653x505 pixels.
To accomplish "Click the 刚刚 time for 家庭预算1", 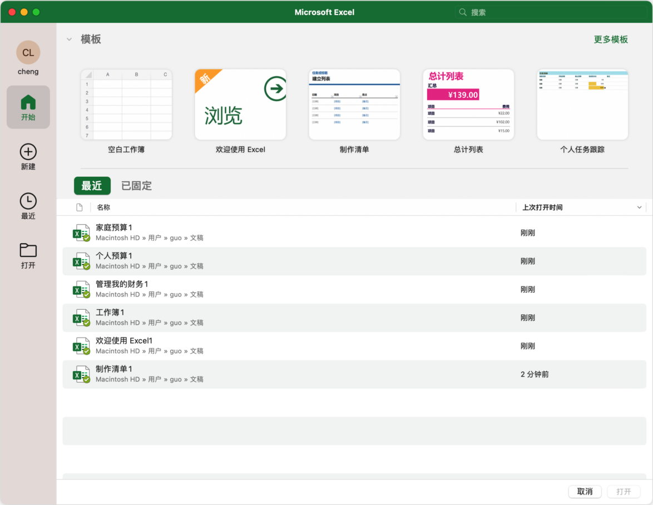I will (528, 232).
